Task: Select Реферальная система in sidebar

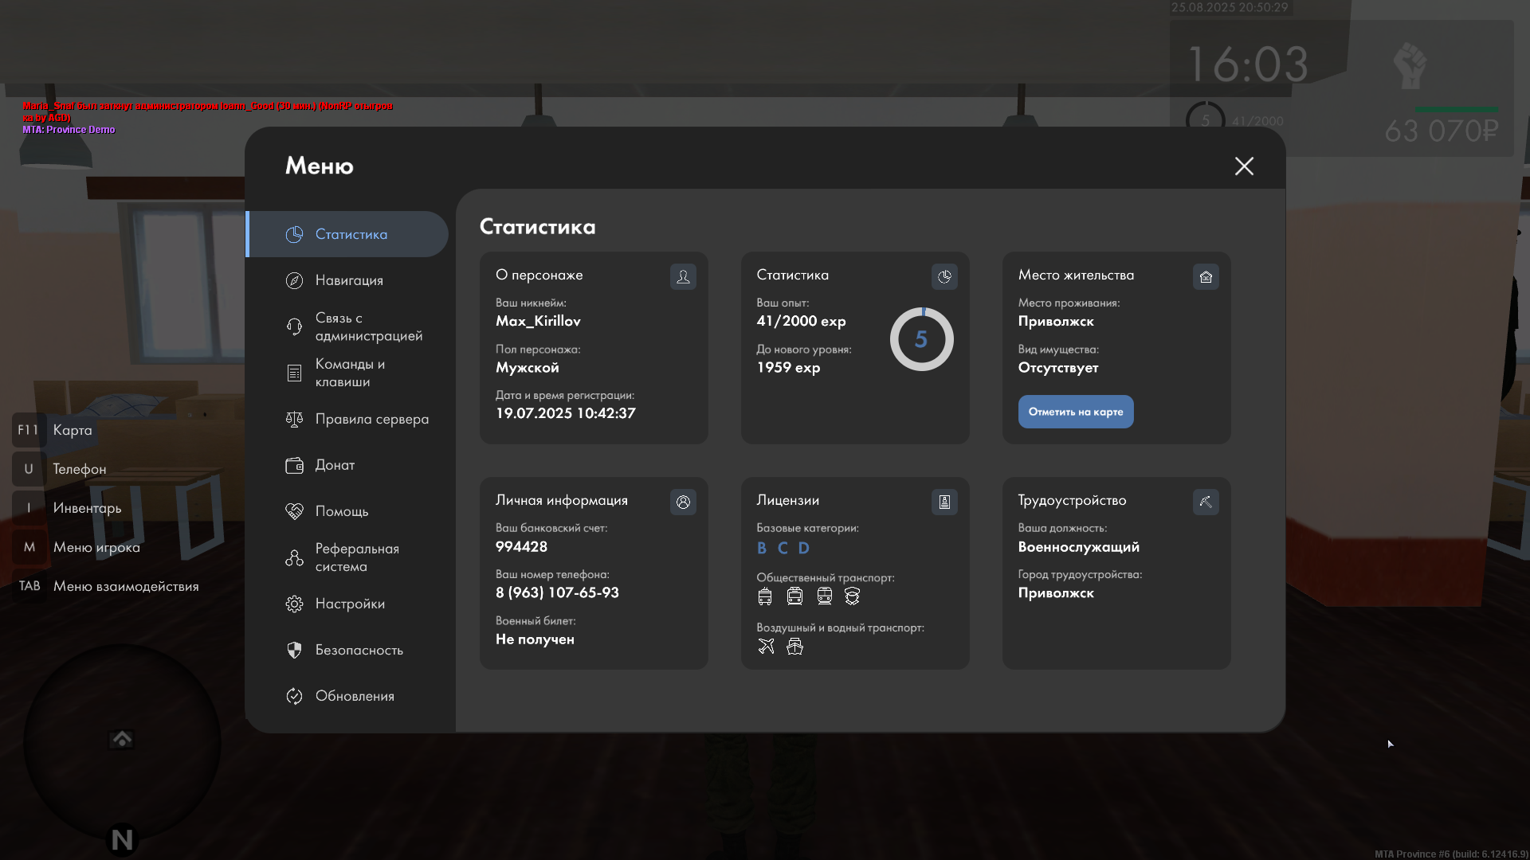Action: pos(356,557)
